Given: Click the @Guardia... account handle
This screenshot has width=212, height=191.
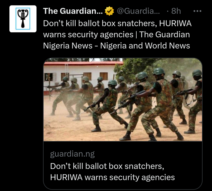Looking at the screenshot, I should 138,11.
